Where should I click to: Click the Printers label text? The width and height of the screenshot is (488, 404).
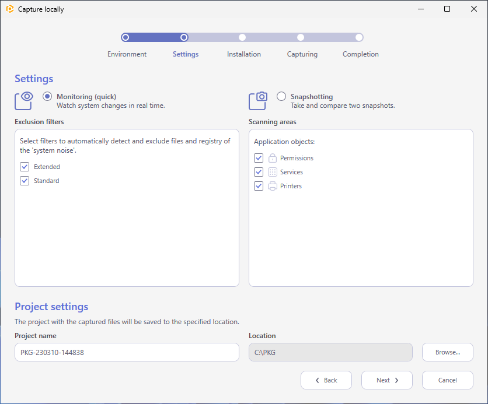pos(291,186)
